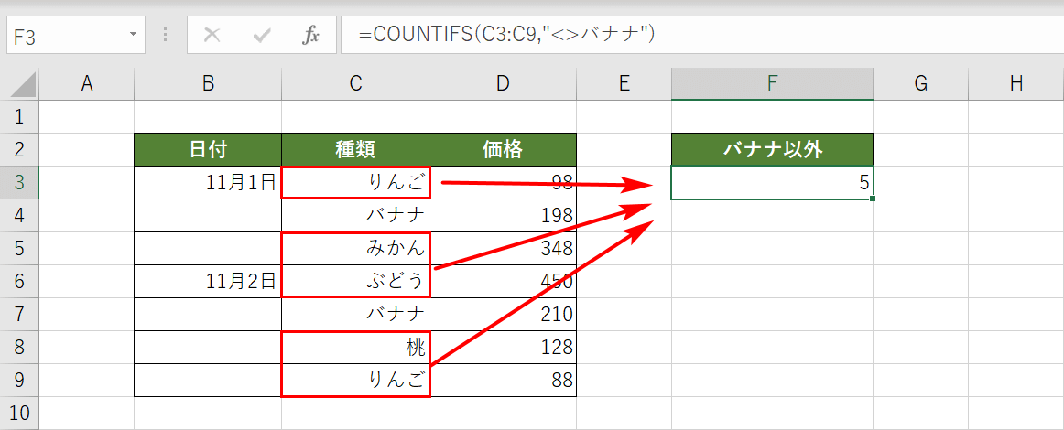
Task: Select column E header
Action: [x=624, y=83]
